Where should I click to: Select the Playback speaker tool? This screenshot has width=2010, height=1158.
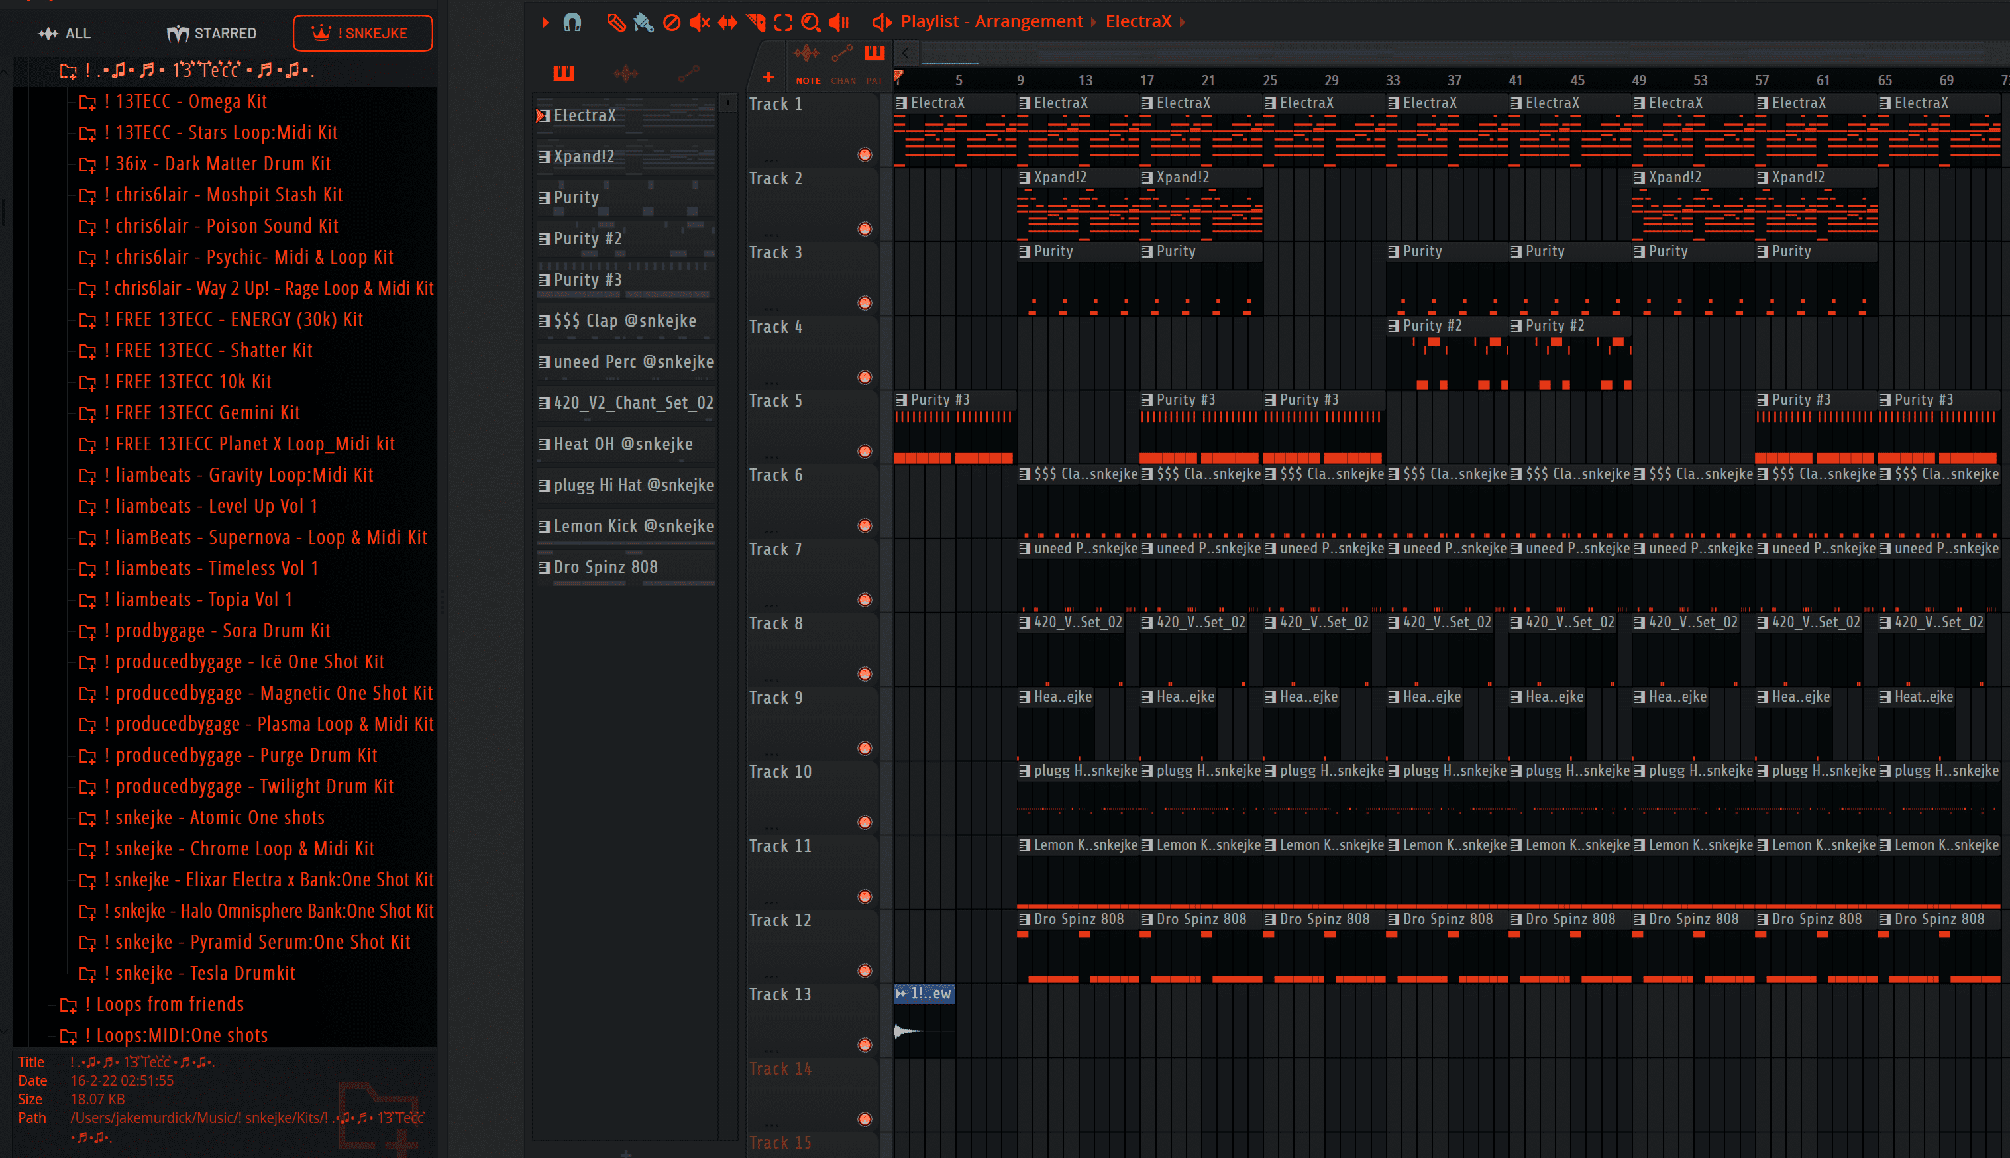839,23
